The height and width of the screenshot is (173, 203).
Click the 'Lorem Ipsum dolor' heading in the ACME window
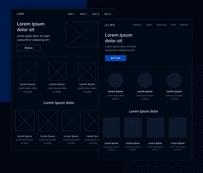pyautogui.click(x=144, y=111)
